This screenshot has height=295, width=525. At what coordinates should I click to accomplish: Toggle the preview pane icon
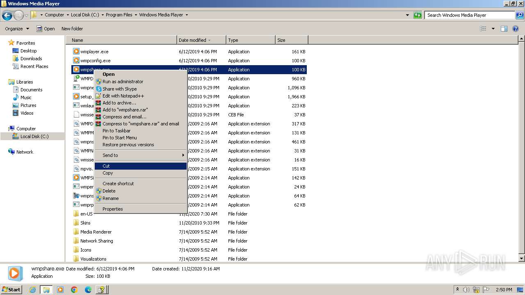(x=504, y=29)
